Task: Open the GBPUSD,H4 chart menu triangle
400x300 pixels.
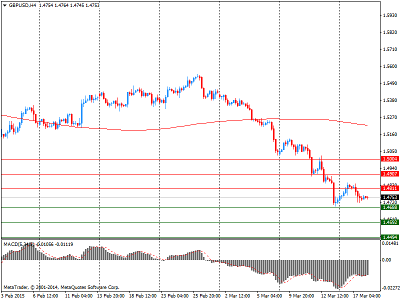Action: (4, 5)
